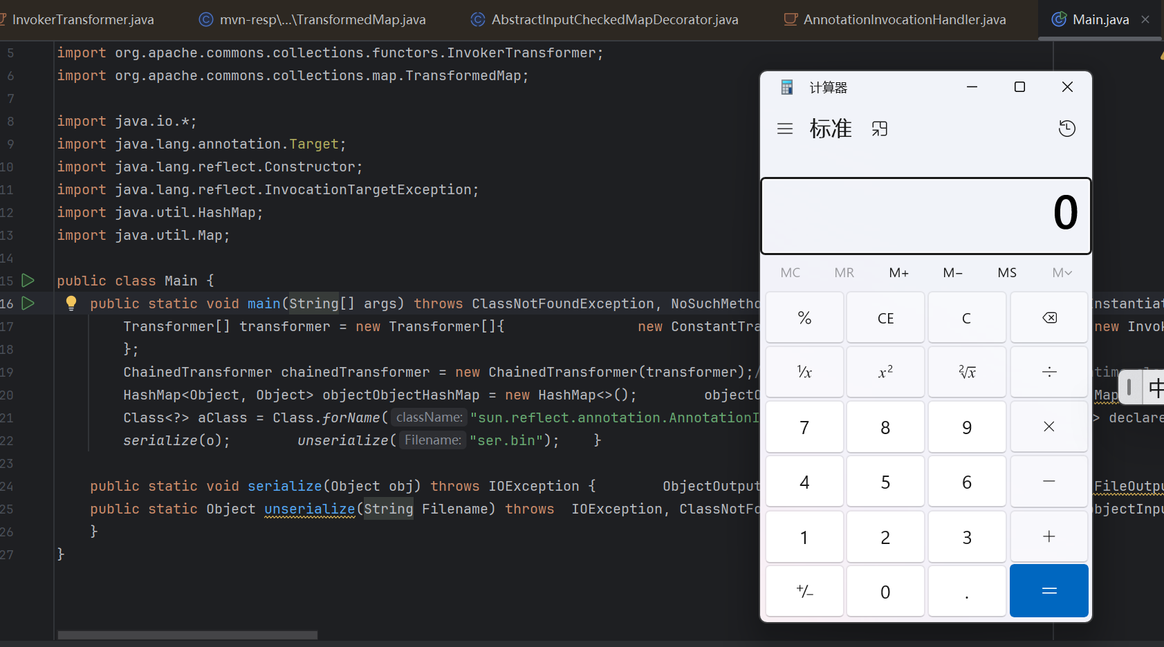Close the Main.java editor tab
Viewport: 1164px width, 647px height.
(1145, 19)
